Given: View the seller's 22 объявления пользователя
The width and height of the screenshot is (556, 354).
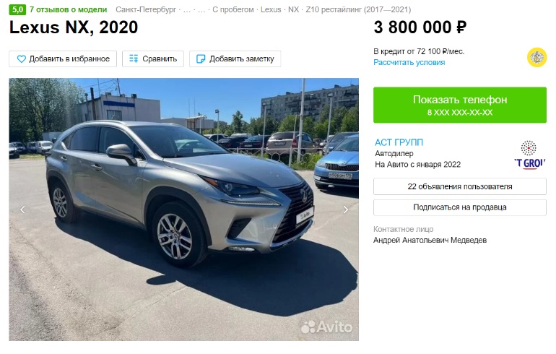Looking at the screenshot, I should tap(460, 186).
